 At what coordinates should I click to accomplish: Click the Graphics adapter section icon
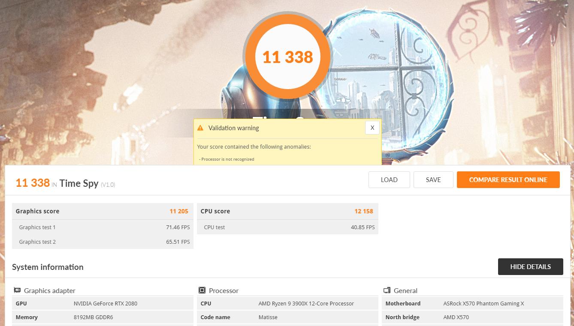tap(17, 290)
